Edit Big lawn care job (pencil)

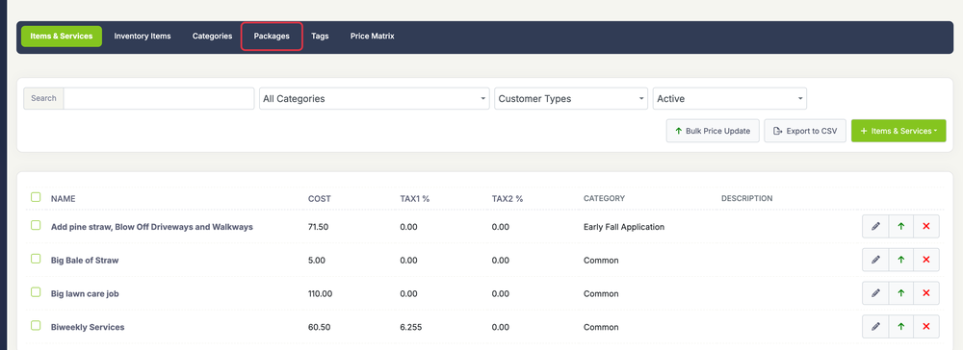click(x=875, y=293)
